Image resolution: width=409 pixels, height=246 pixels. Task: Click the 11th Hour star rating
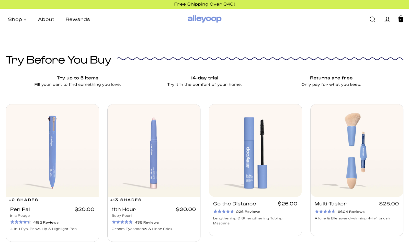pos(122,222)
